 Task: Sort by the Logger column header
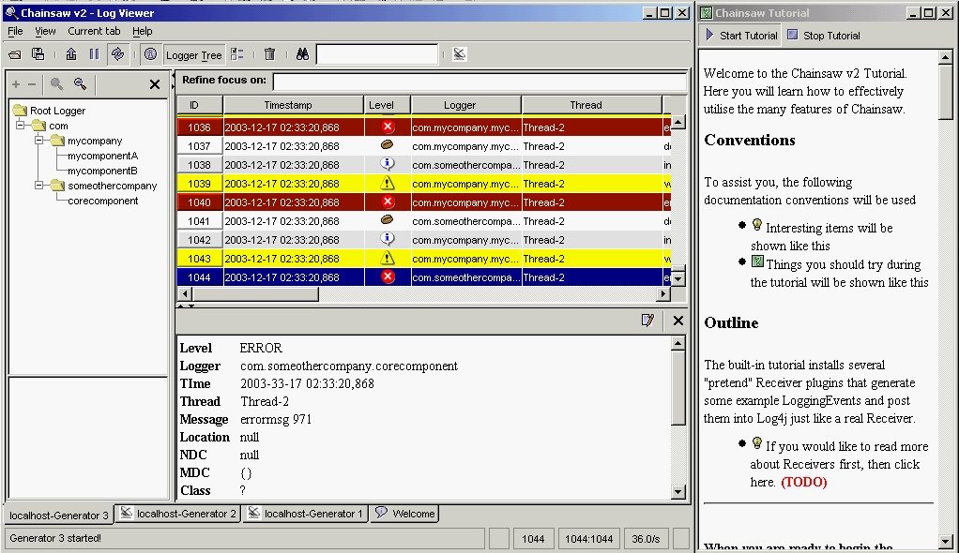coord(466,105)
